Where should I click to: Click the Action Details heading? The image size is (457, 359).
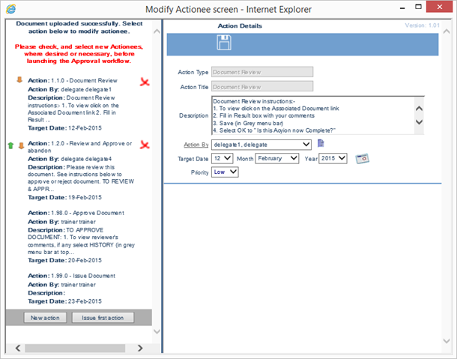[240, 26]
